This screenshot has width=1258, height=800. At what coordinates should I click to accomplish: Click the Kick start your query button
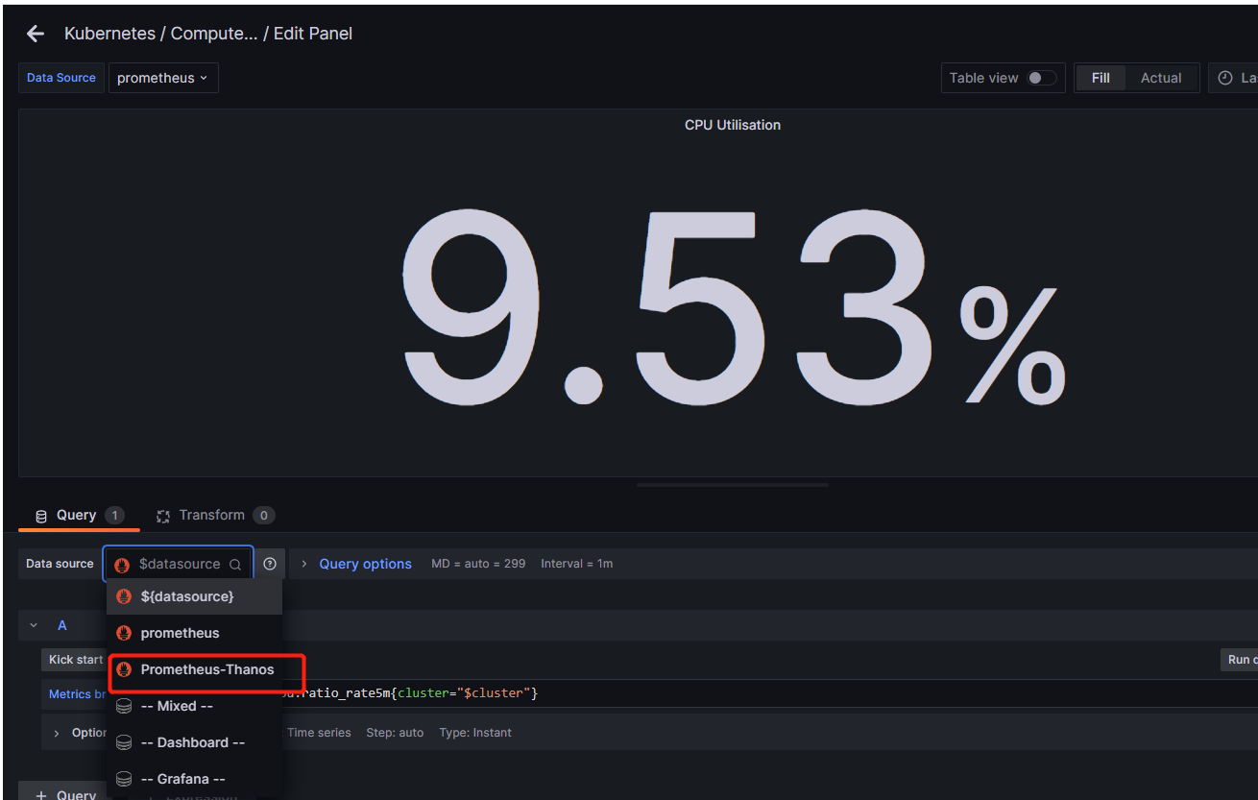coord(75,660)
